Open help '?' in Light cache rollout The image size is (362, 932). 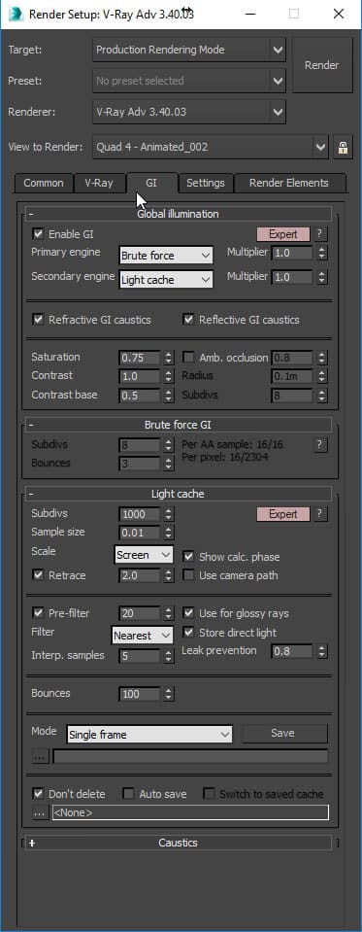320,514
